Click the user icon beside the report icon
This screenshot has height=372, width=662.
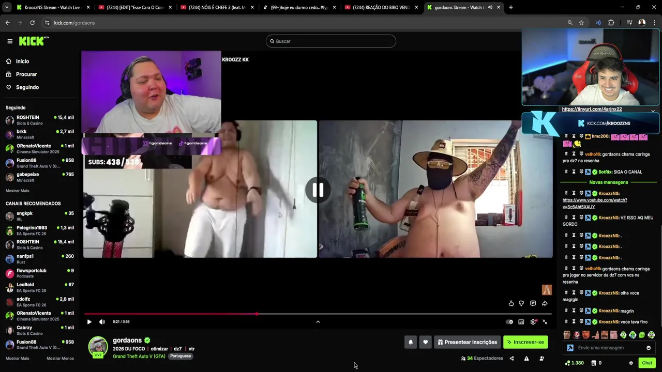pyautogui.click(x=541, y=359)
